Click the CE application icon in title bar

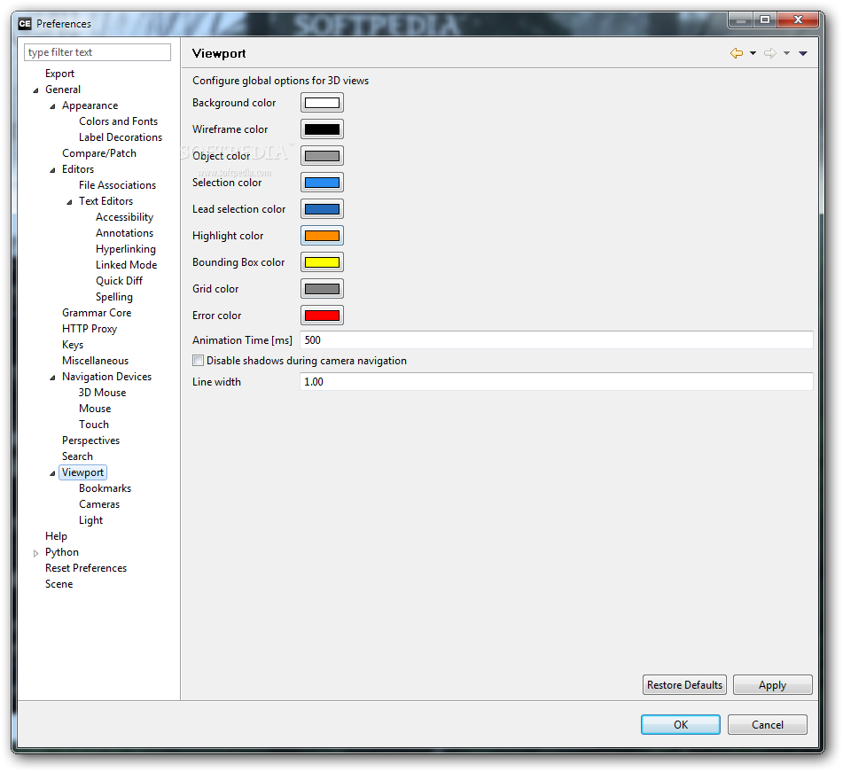(x=25, y=24)
